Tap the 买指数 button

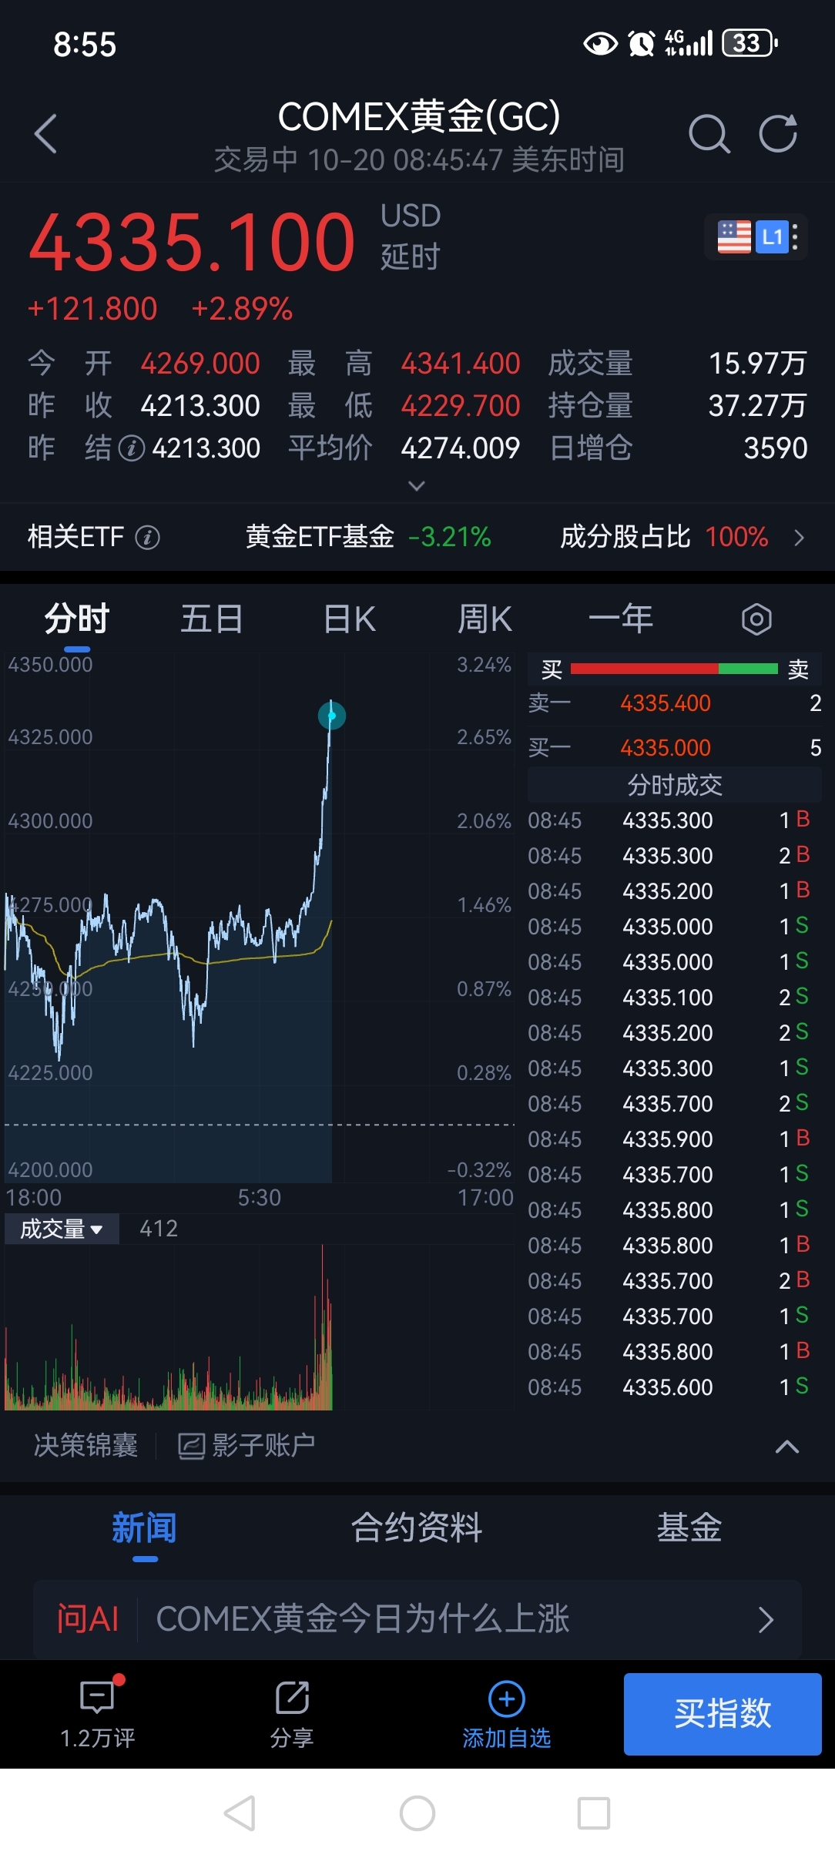pyautogui.click(x=723, y=1714)
